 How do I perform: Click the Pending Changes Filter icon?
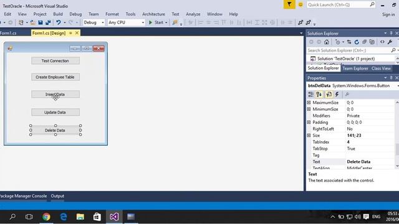[338, 42]
